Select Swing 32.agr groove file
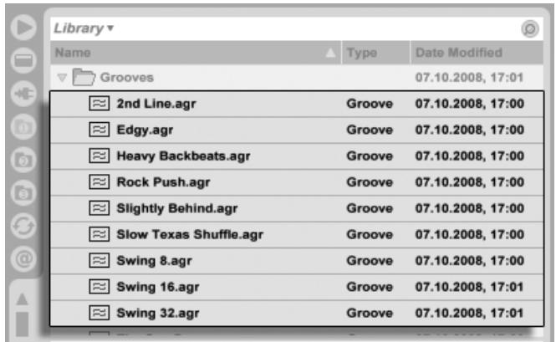 (297, 314)
